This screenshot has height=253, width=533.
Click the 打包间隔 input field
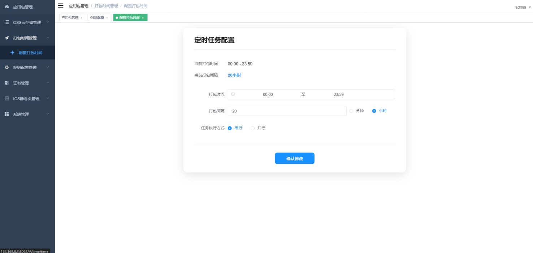[x=287, y=111]
